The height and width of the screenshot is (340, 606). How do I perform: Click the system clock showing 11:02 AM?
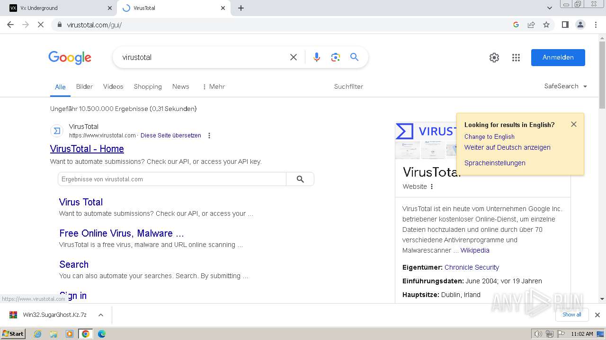(x=582, y=334)
